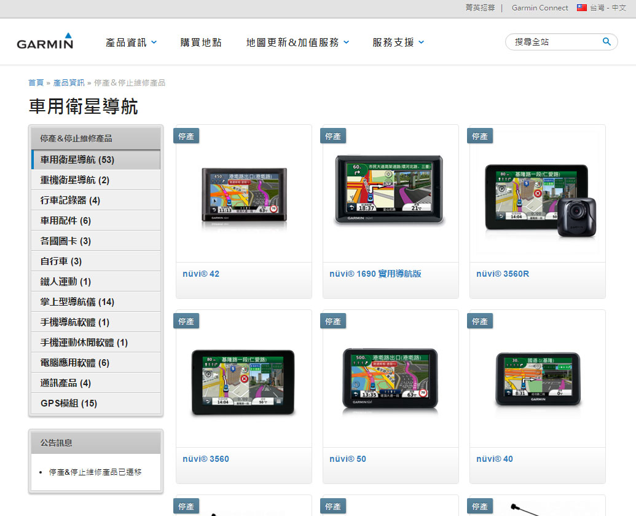Open 停產&停止維修產品已遷移 announcement
The width and height of the screenshot is (636, 516).
coord(95,472)
